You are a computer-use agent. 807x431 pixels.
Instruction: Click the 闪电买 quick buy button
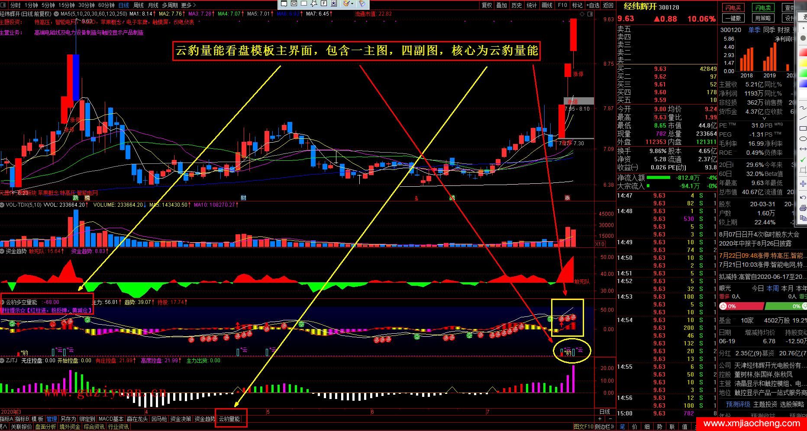click(x=733, y=8)
